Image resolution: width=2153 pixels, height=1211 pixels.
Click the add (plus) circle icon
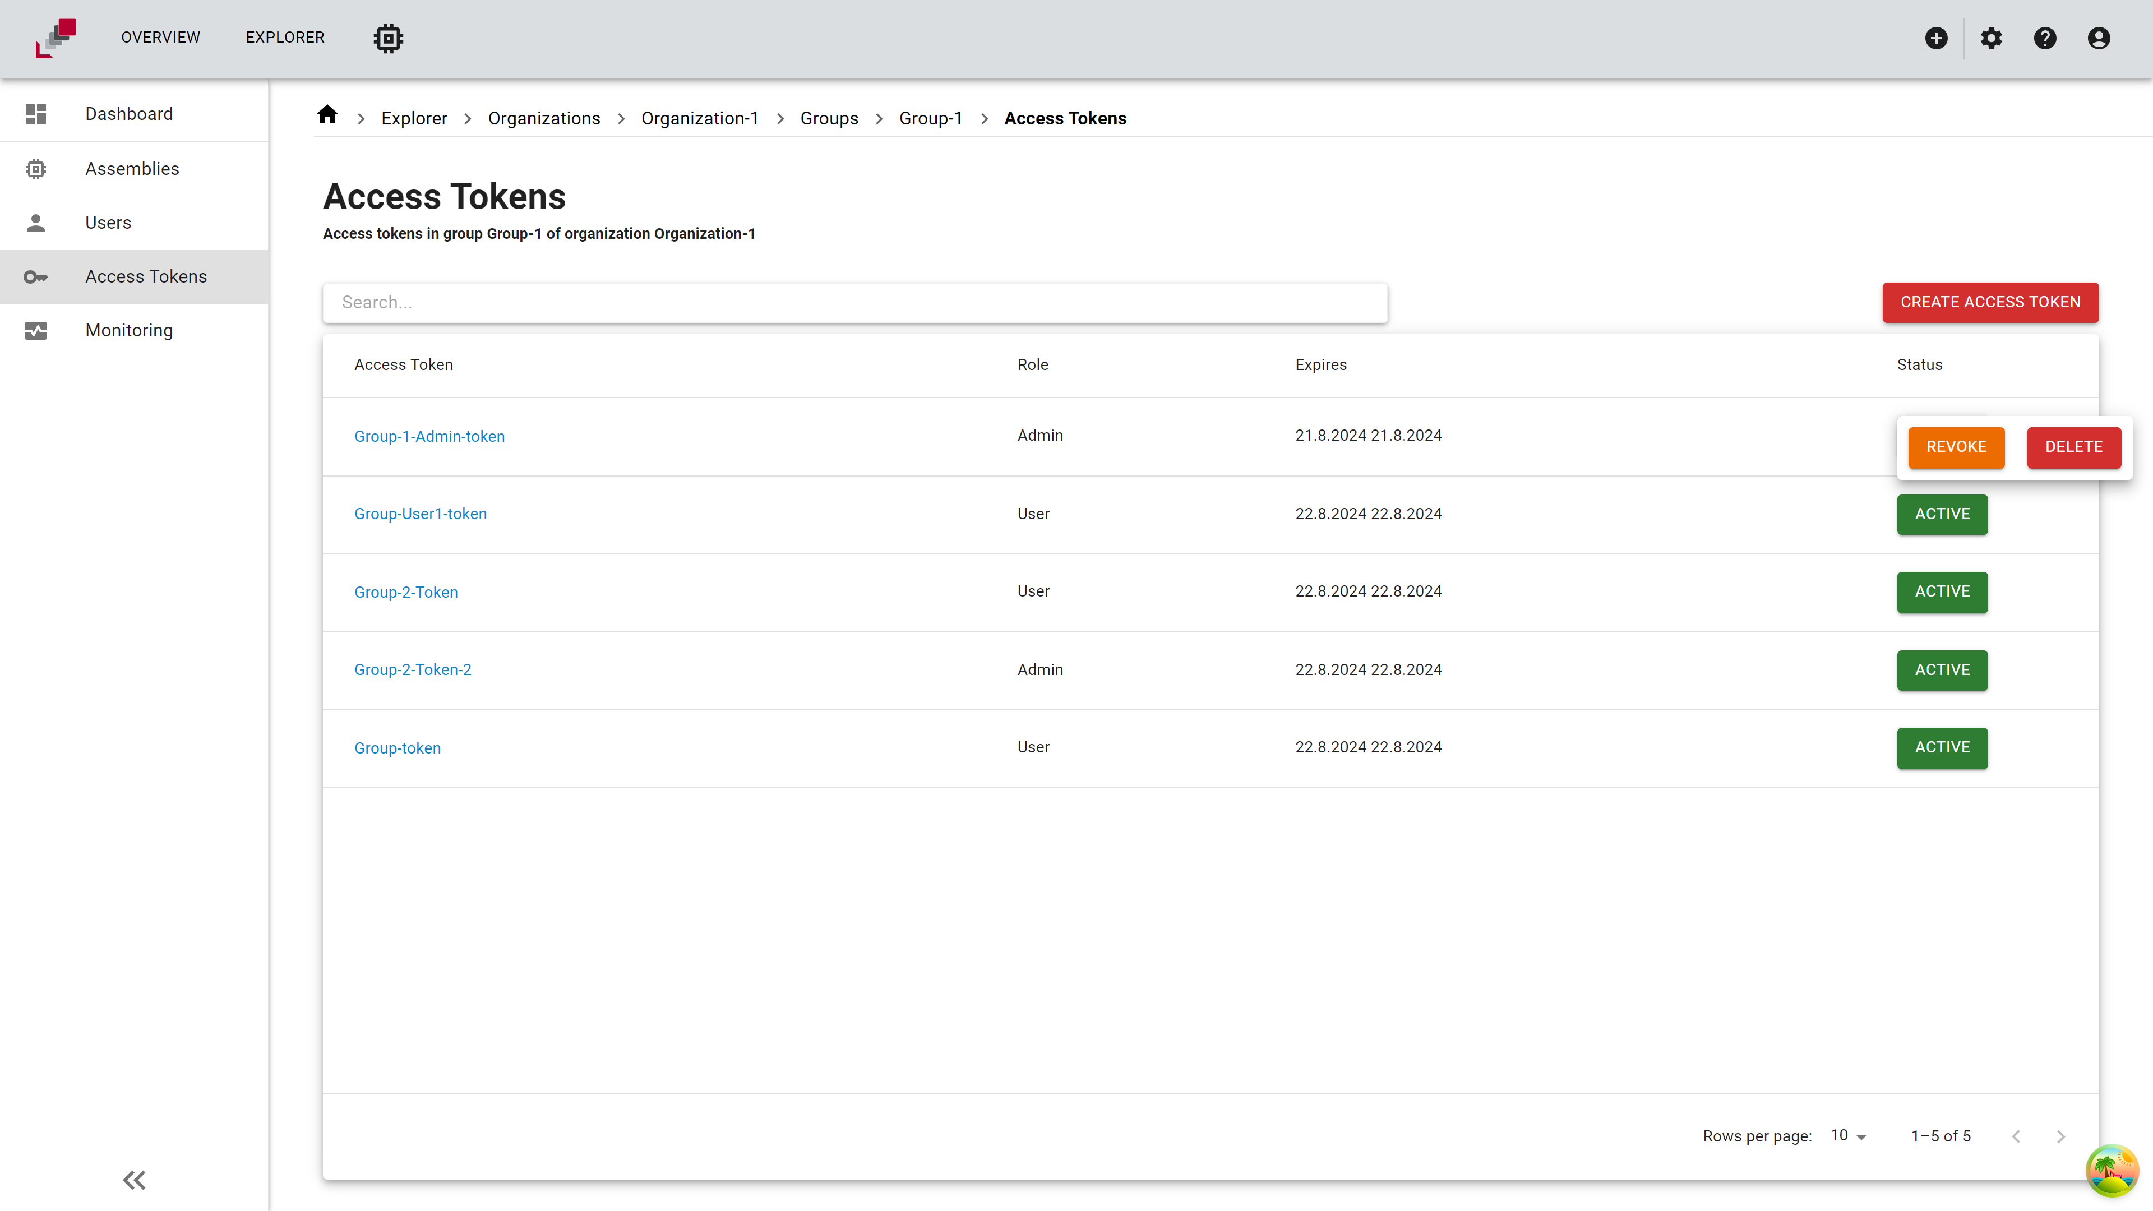click(x=1935, y=38)
